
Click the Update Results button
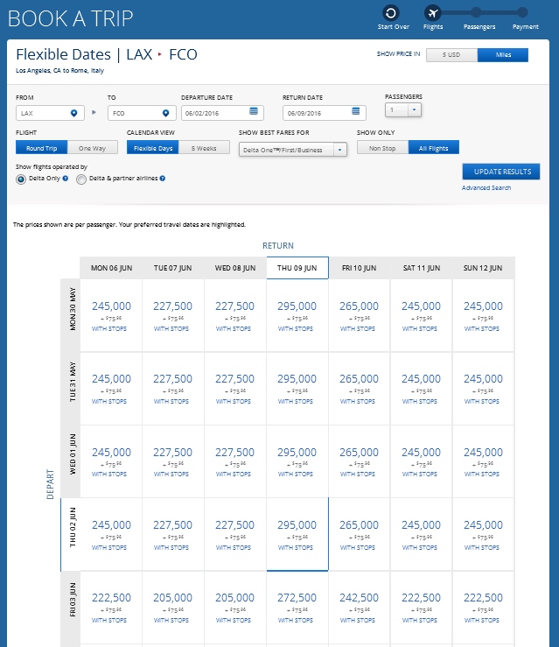pos(501,172)
